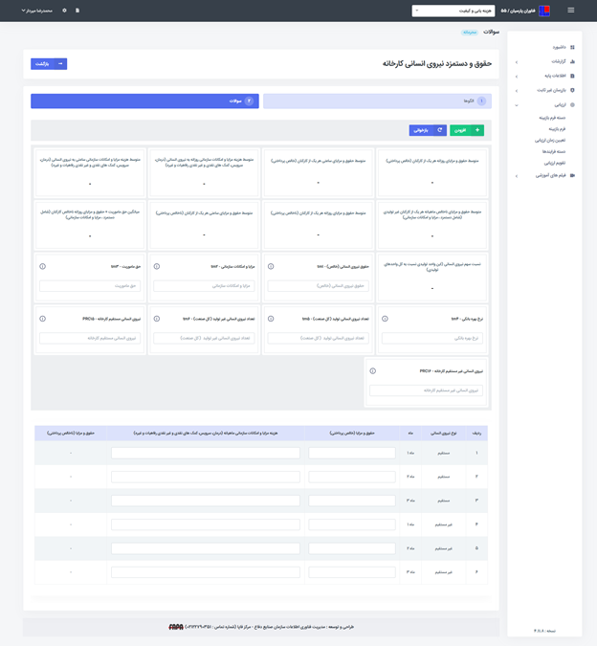Viewport: 597px width, 646px height.
Task: Click the اطلاعات پایه document icon in sidebar
Action: [x=572, y=76]
